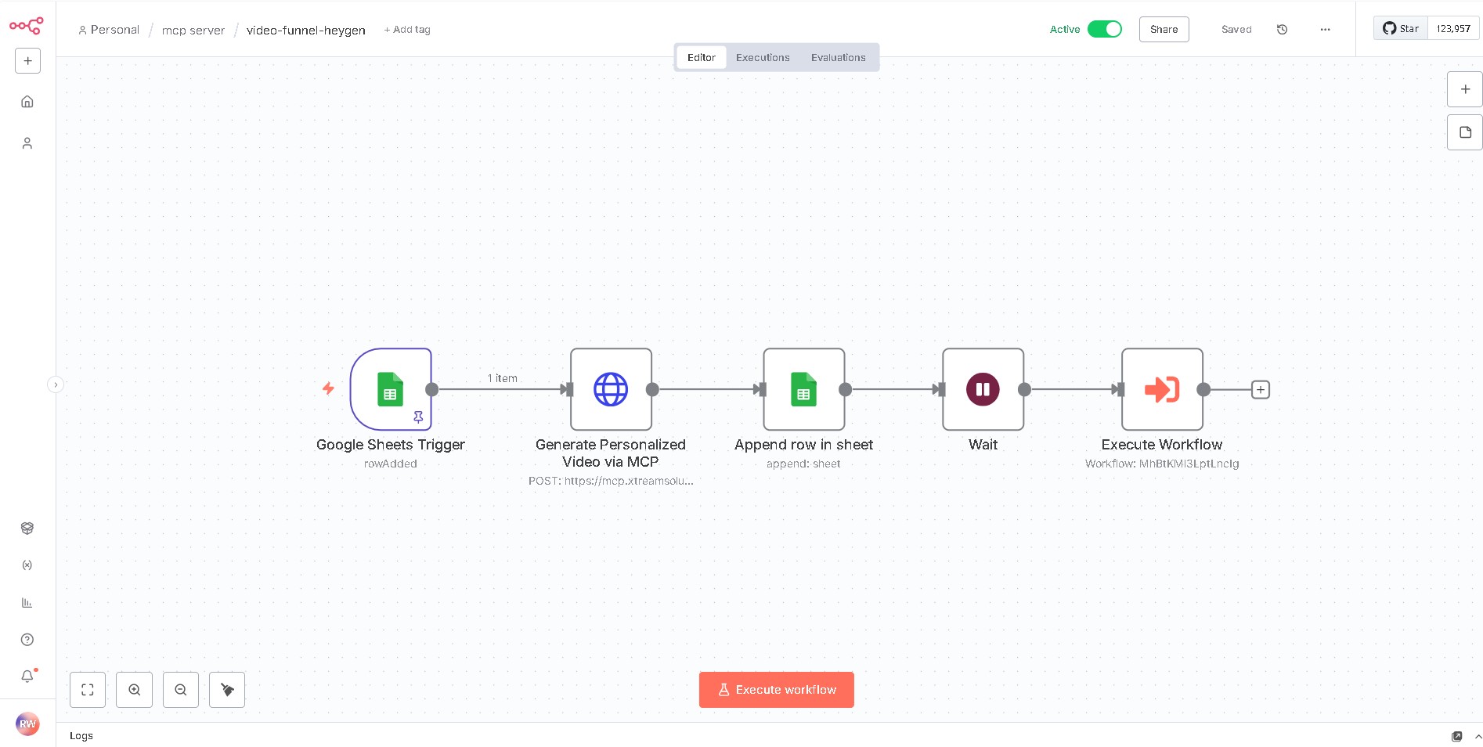Click the zoom in magnifier icon

pyautogui.click(x=135, y=690)
